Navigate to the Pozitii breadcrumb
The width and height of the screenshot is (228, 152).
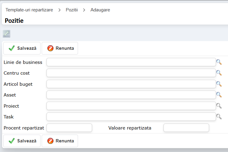tap(72, 10)
